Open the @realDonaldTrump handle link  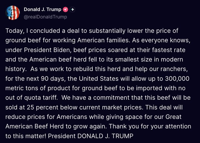click(46, 17)
